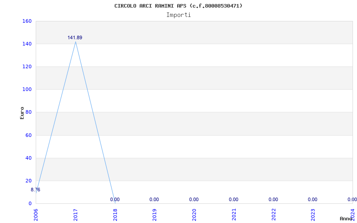
Task: Click the 20 y-axis tick label
Action: [x=28, y=181]
